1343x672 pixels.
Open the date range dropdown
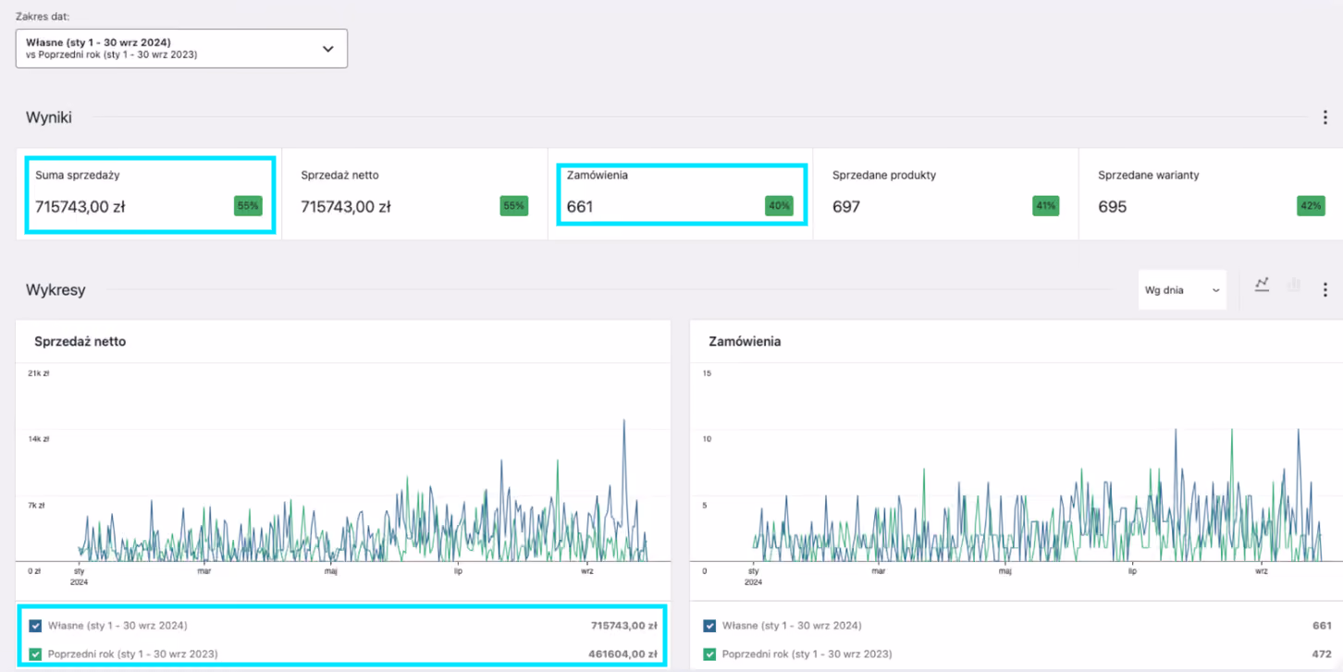(181, 49)
